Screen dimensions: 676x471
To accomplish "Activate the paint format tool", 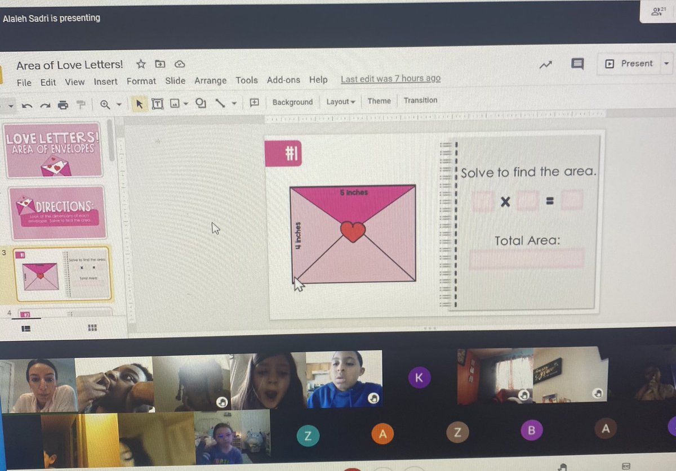I will pyautogui.click(x=81, y=104).
